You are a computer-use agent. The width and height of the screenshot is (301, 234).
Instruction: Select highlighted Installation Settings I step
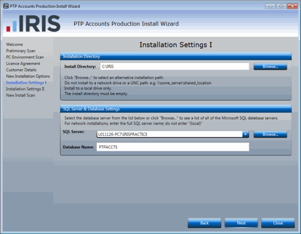coord(26,82)
